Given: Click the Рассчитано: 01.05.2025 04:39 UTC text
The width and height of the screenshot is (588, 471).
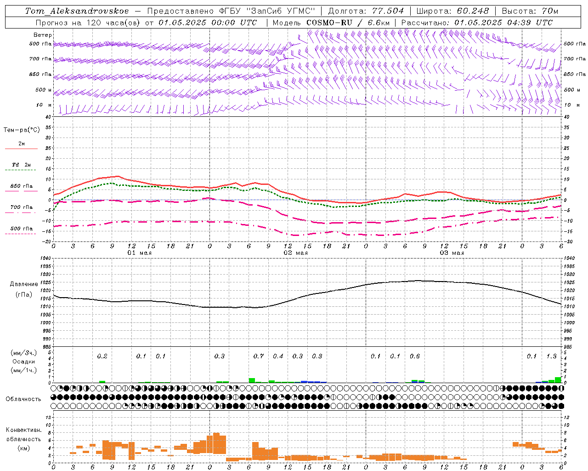Looking at the screenshot, I should (477, 23).
